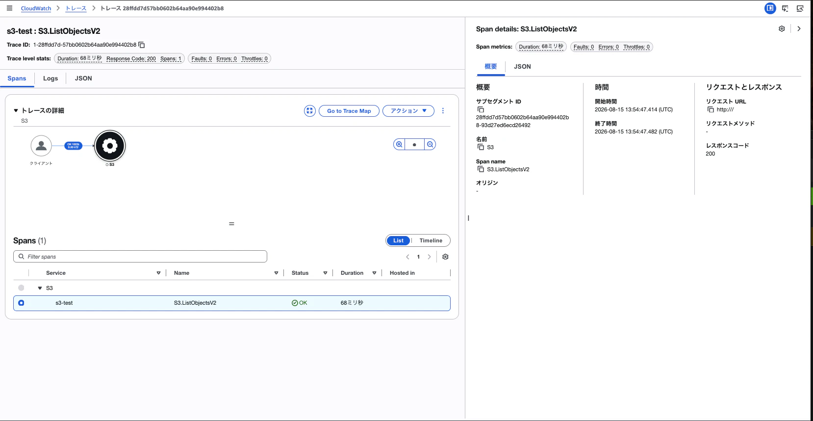Click the OK status cell of s3-test
This screenshot has width=813, height=421.
click(x=299, y=303)
